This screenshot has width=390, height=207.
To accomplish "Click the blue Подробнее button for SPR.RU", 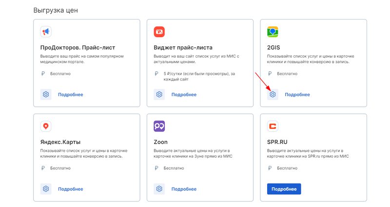I will tap(284, 189).
